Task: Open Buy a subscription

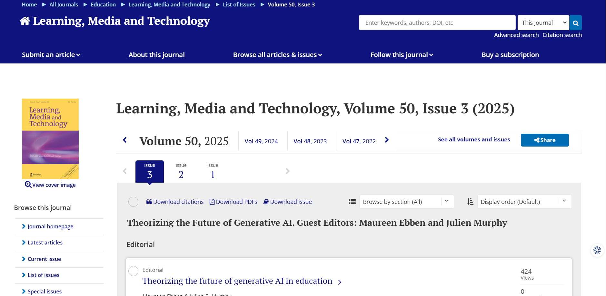Action: [x=510, y=55]
